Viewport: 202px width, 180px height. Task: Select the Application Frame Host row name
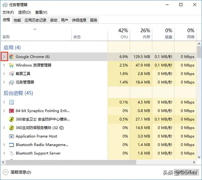[x=36, y=136]
